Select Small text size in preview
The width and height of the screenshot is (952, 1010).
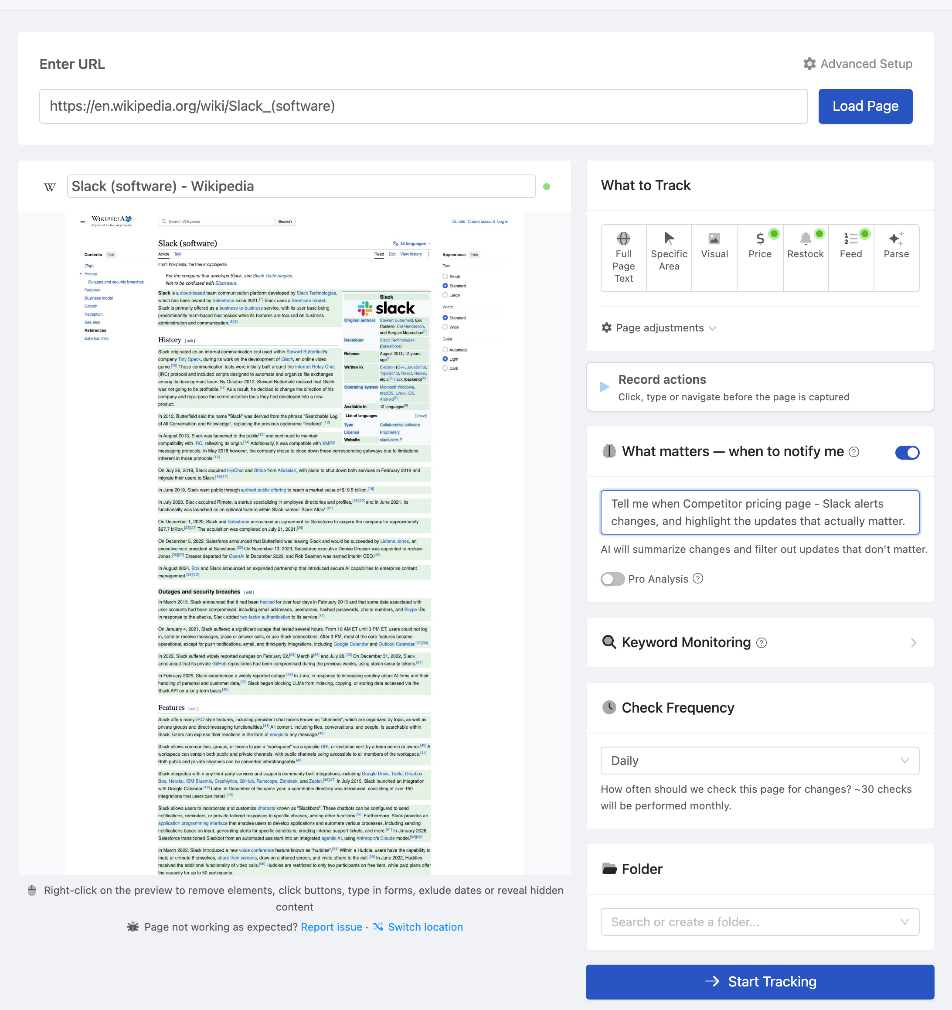tap(445, 276)
